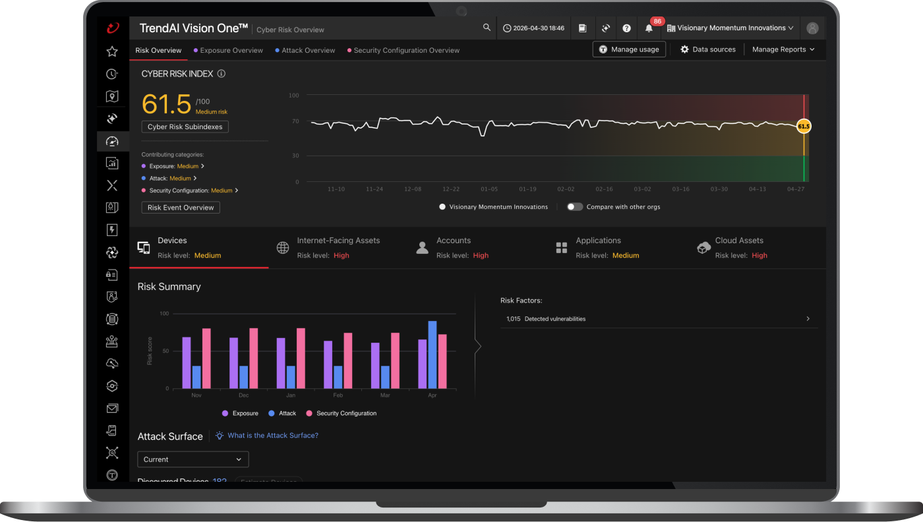
Task: Click the search magnifier icon in header
Action: [487, 28]
